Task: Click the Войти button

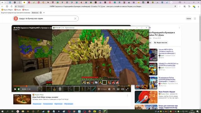Action: tap(188, 19)
